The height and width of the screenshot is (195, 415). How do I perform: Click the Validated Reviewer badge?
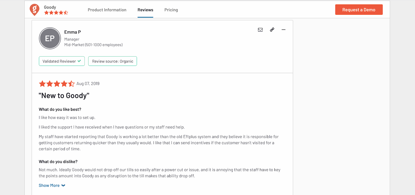pyautogui.click(x=62, y=61)
